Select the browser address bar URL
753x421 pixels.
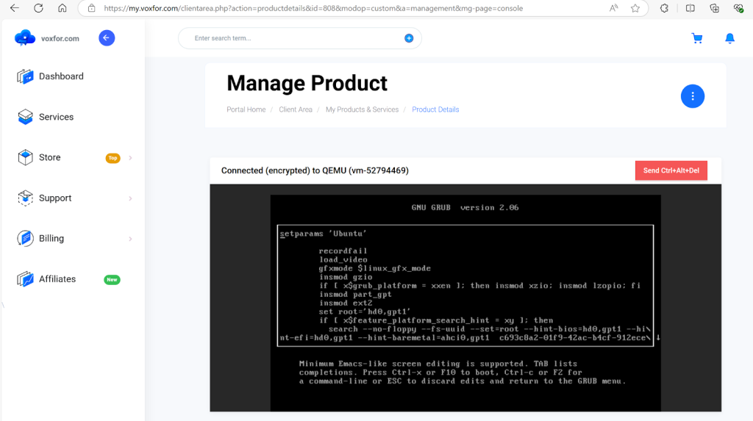[x=313, y=8]
